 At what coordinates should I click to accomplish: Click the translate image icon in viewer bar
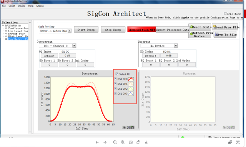[230, 142]
